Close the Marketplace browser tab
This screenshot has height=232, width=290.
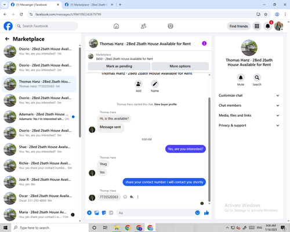(112, 5)
